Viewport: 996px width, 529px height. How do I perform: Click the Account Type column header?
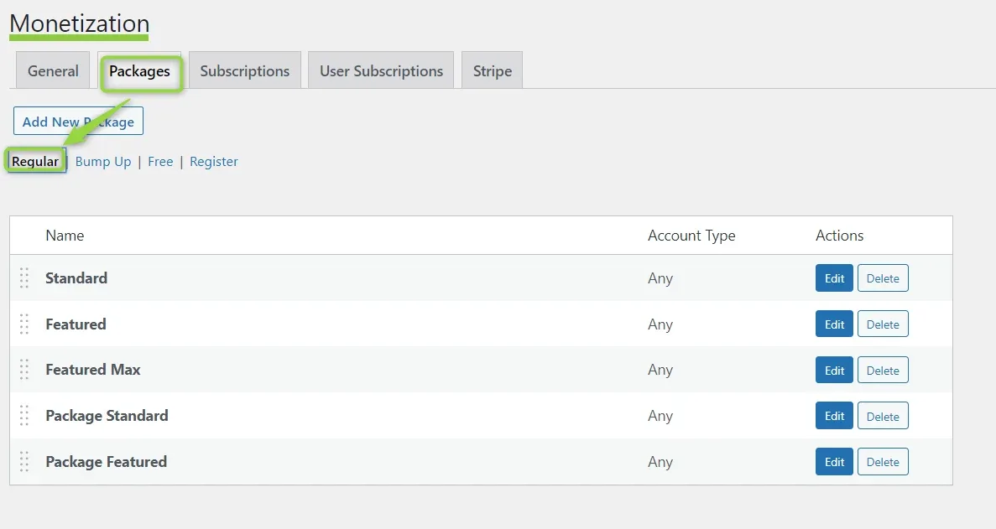coord(691,236)
